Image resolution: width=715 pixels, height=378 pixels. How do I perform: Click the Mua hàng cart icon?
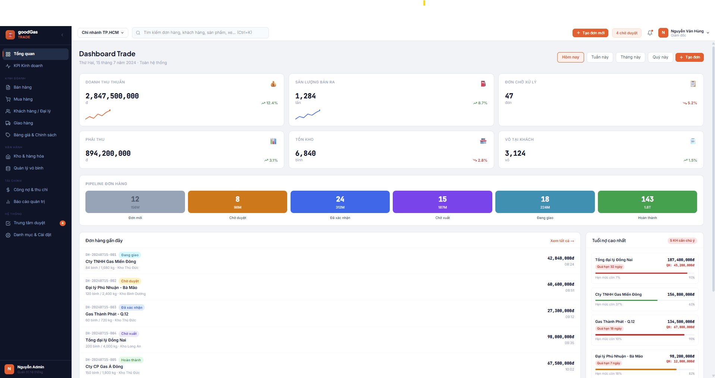(8, 99)
